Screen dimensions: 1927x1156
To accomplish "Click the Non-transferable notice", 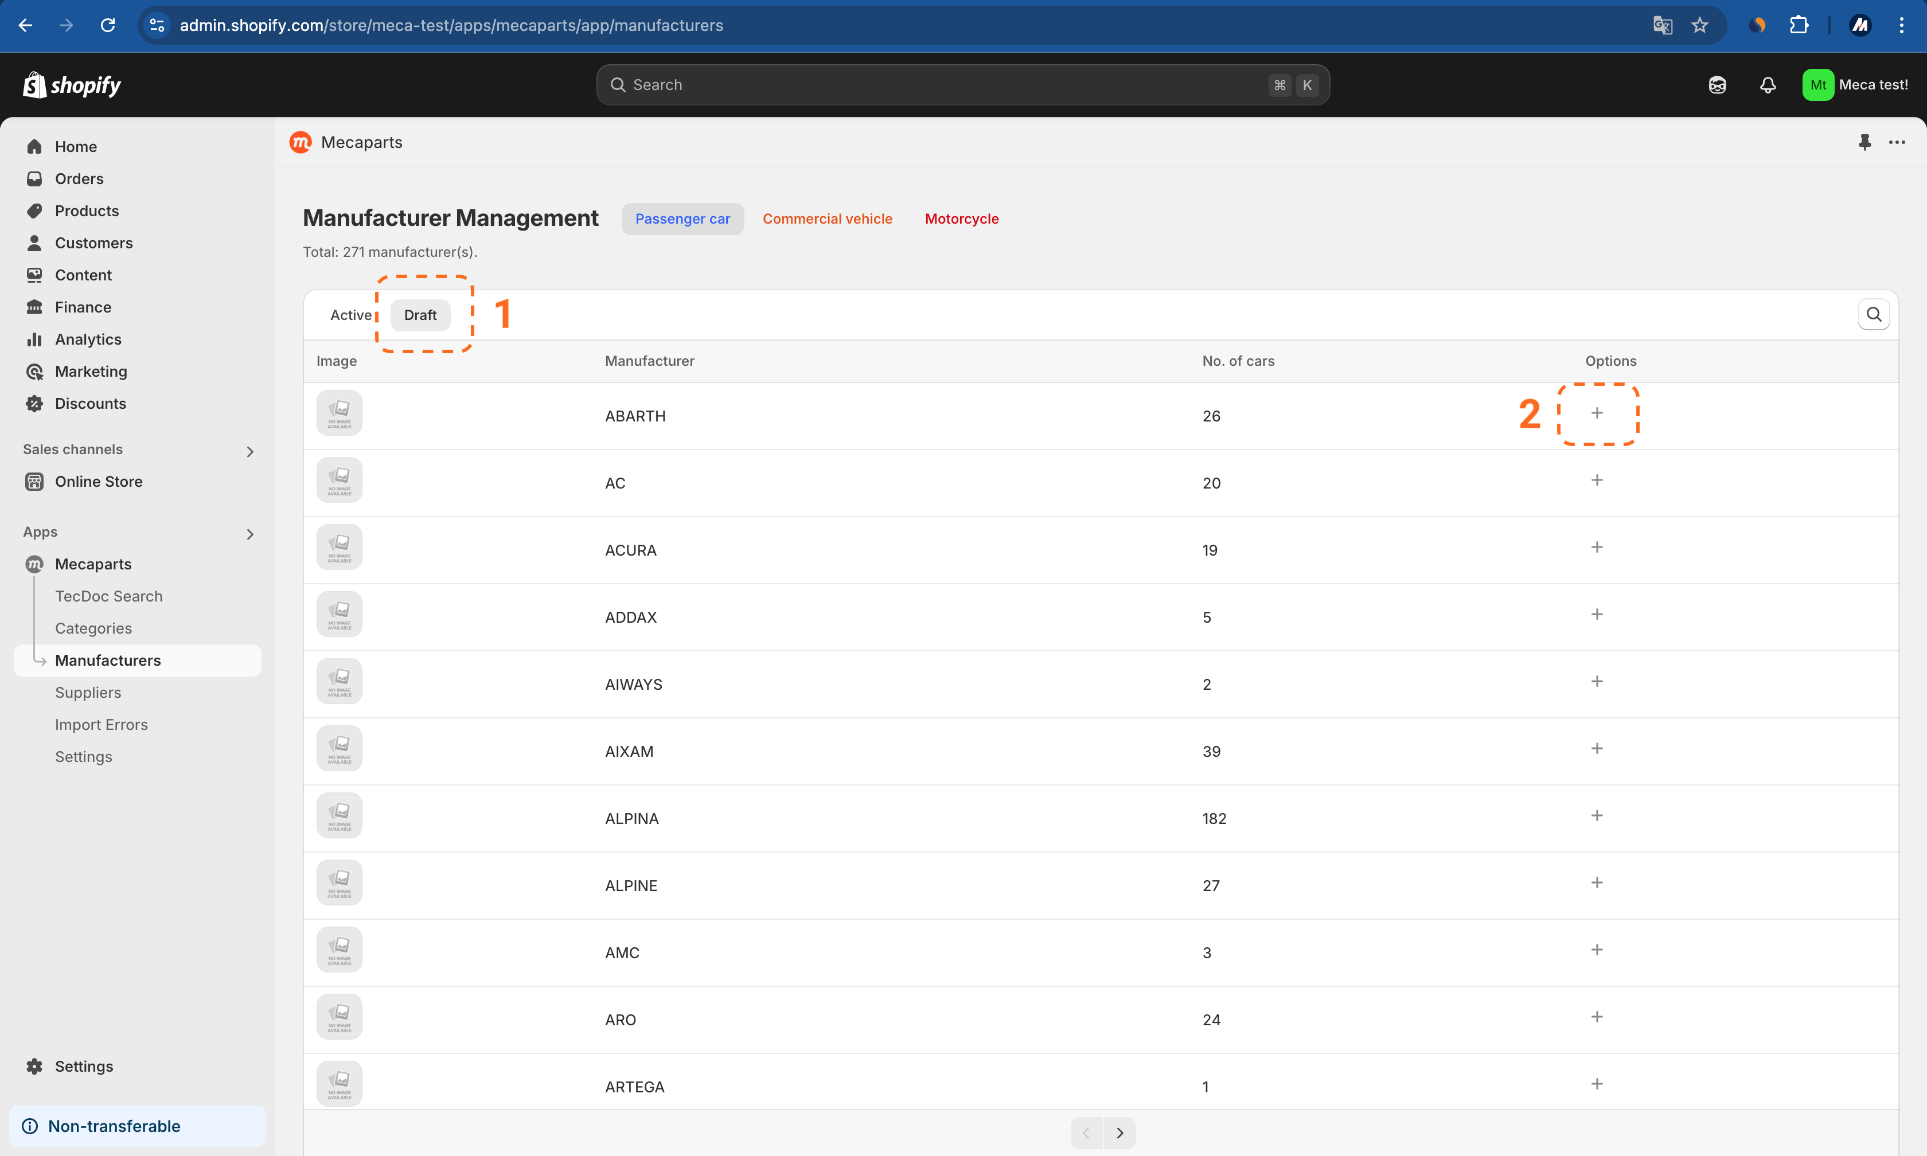I will pos(137,1126).
